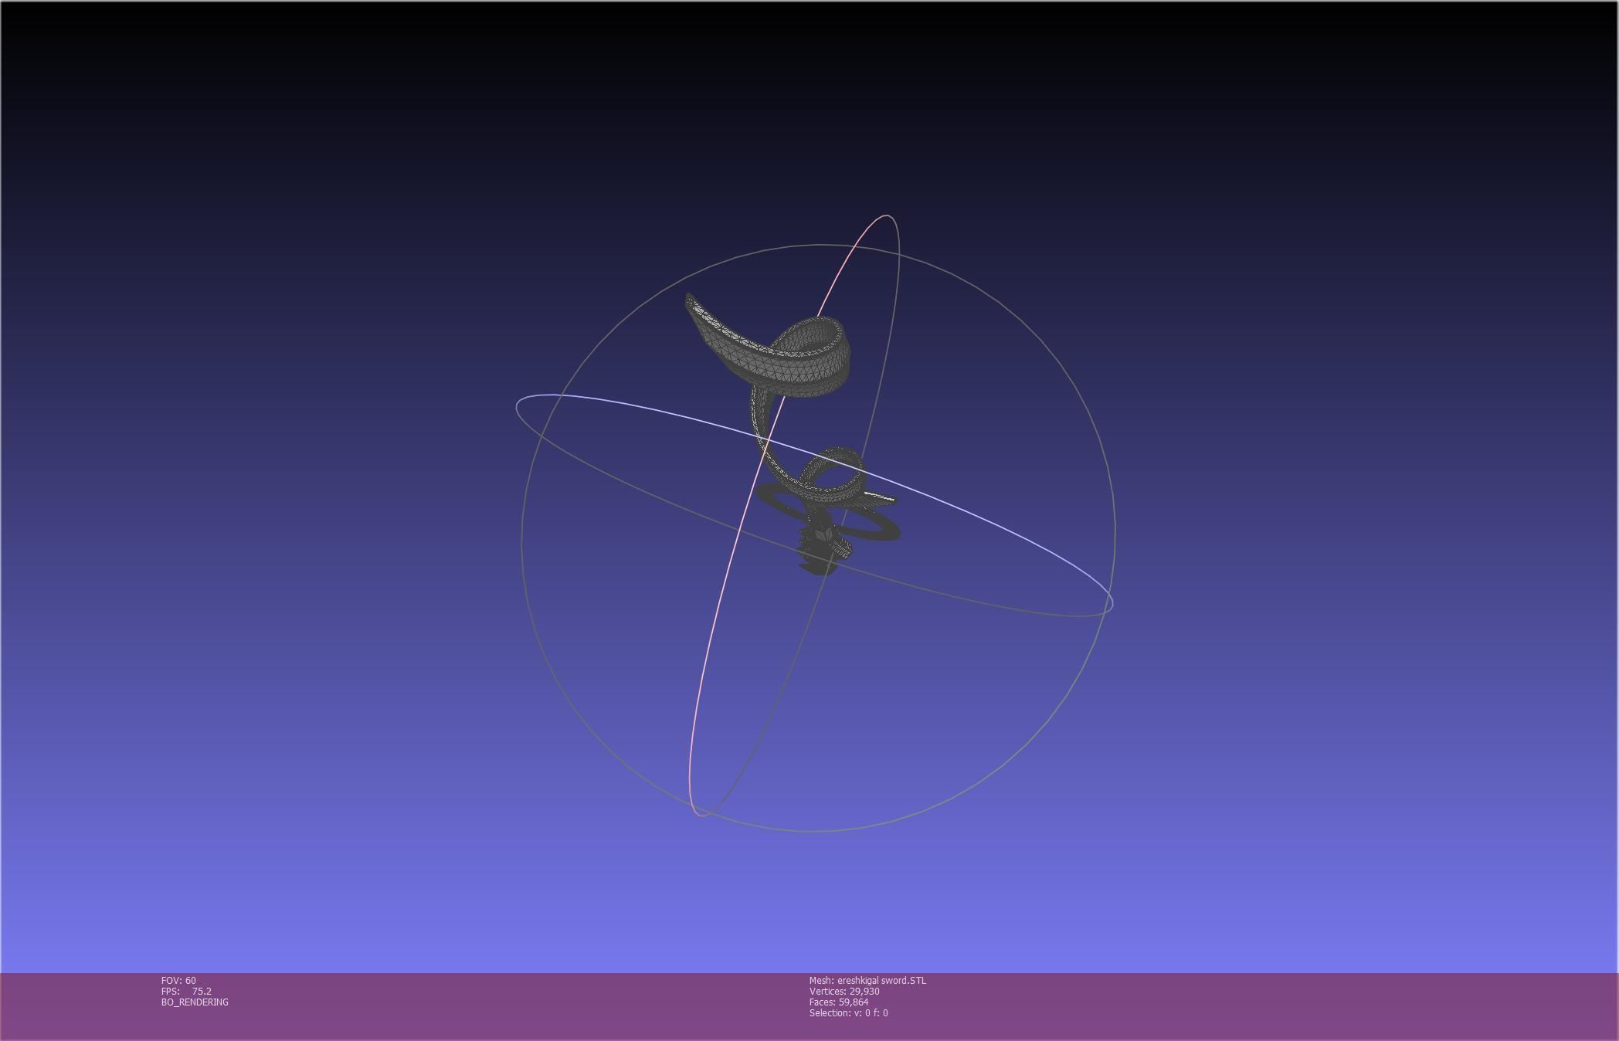The image size is (1619, 1041).
Task: Click the FPS 75.2 counter text
Action: pos(186,992)
